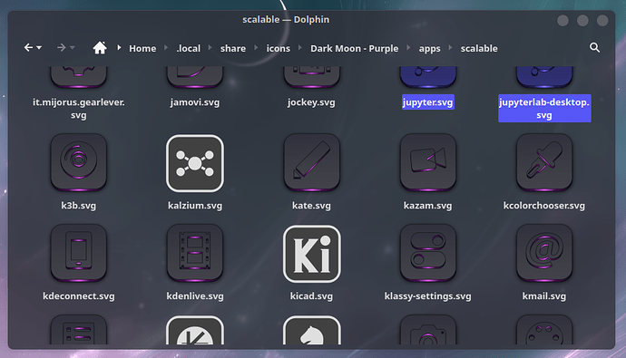
Task: Select the kmail.svg at-sign icon
Action: pyautogui.click(x=544, y=253)
